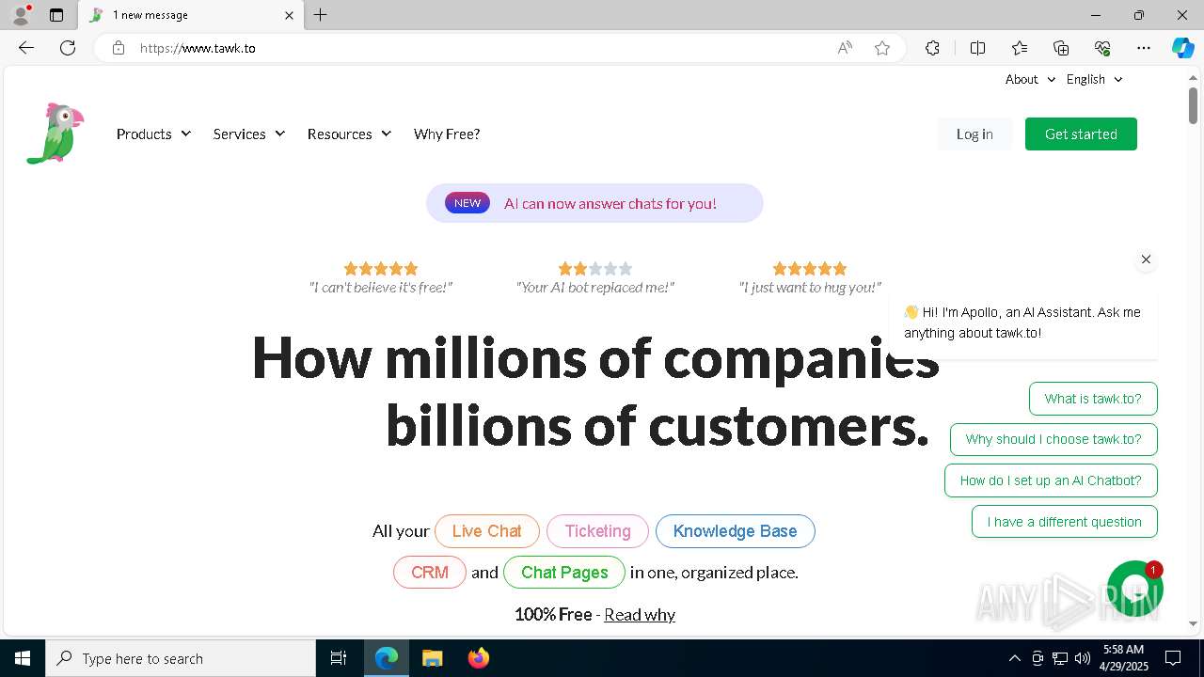Choose 'I have a different question'

1065,522
